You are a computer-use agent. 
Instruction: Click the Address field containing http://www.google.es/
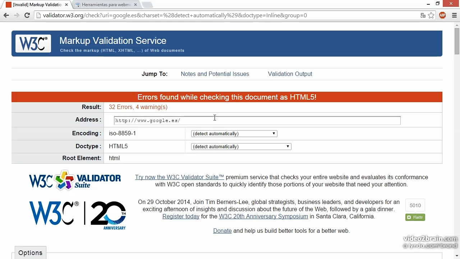click(257, 120)
